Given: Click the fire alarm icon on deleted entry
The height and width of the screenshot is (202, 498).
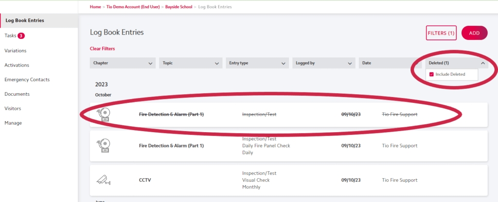Looking at the screenshot, I should [x=103, y=115].
